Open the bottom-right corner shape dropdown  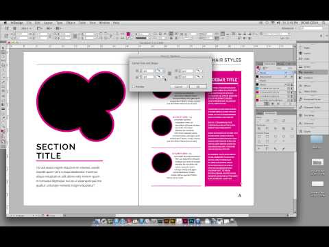199,78
